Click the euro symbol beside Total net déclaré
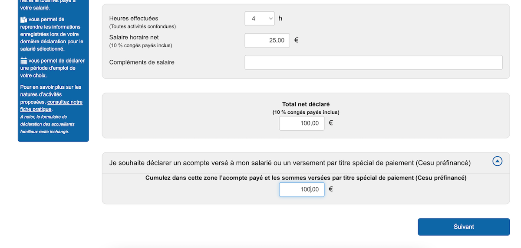 click(x=331, y=123)
